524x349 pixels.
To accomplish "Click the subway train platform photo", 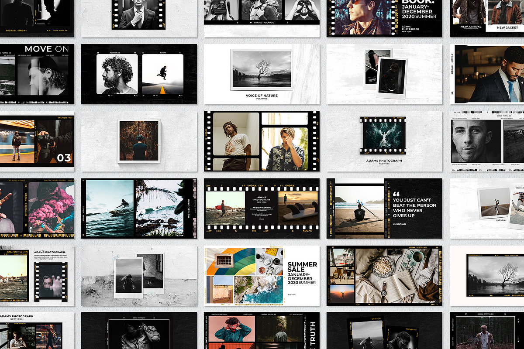I will click(17, 141).
